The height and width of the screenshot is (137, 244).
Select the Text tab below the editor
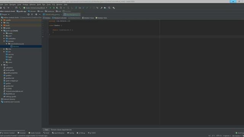click(46, 130)
